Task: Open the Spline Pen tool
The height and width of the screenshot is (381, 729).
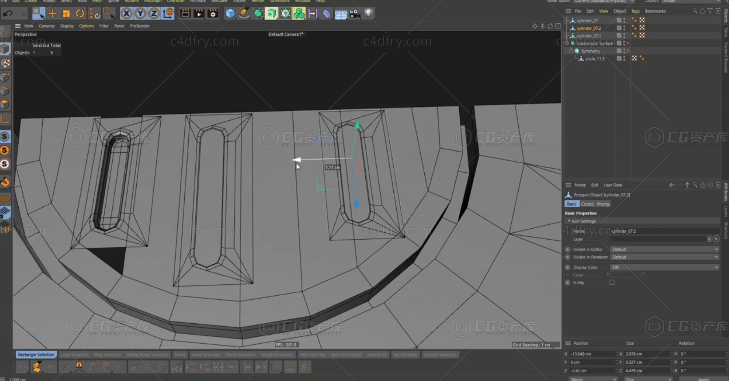Action: coord(244,14)
